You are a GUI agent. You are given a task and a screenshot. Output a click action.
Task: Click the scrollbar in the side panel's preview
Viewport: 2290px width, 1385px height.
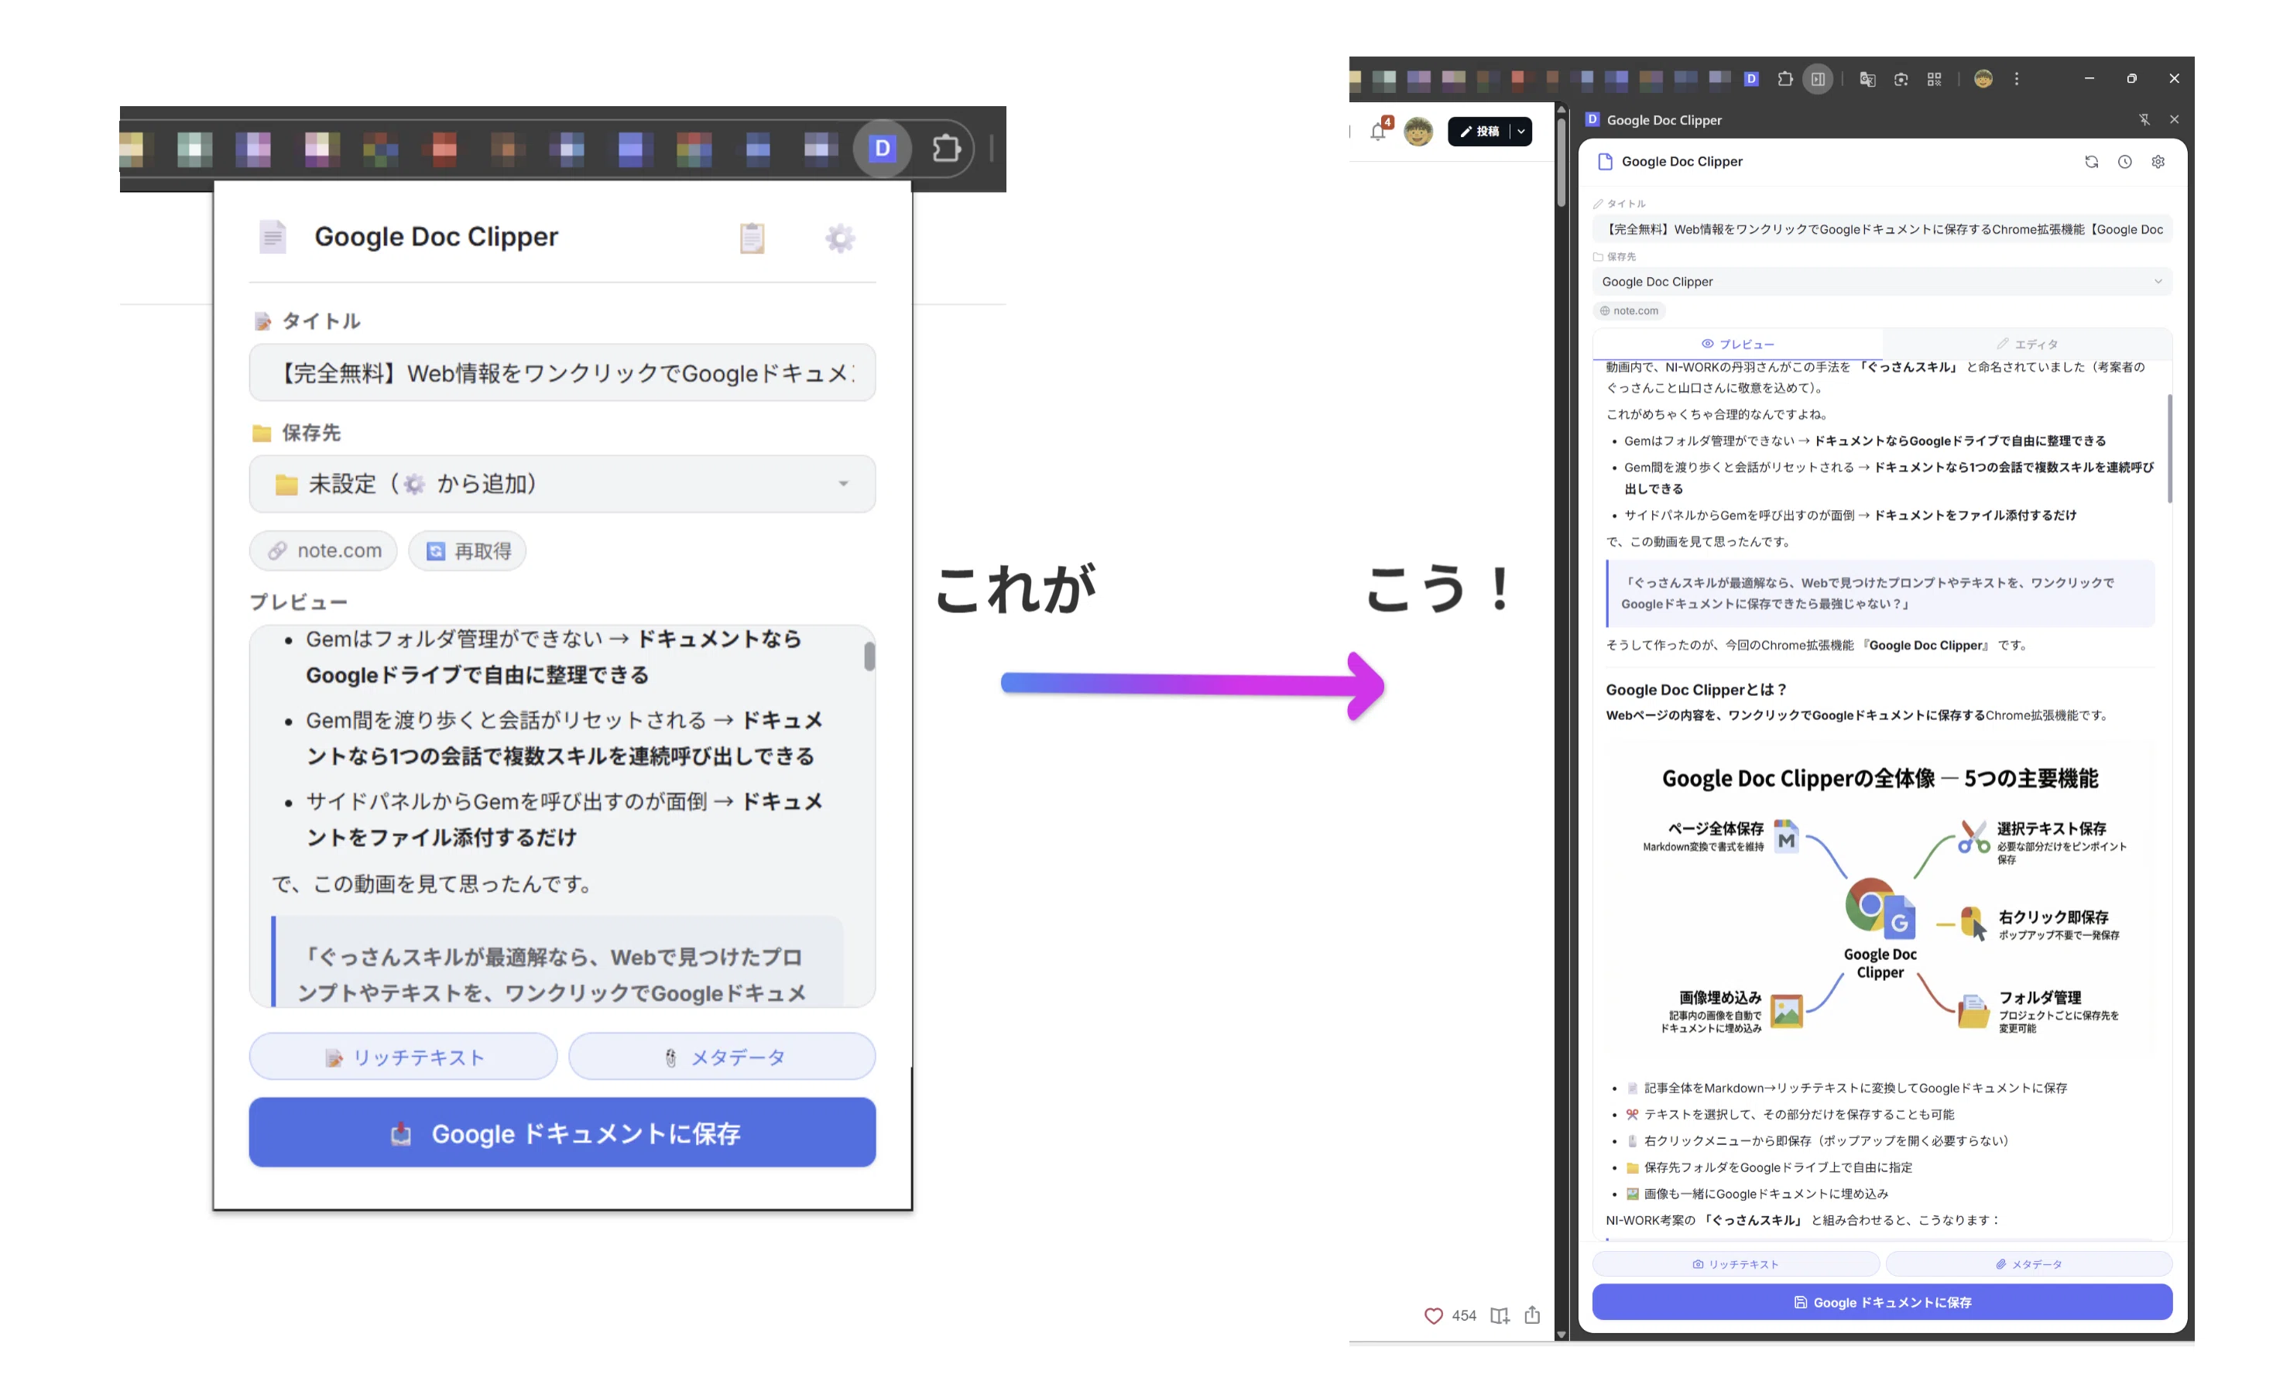click(2170, 448)
